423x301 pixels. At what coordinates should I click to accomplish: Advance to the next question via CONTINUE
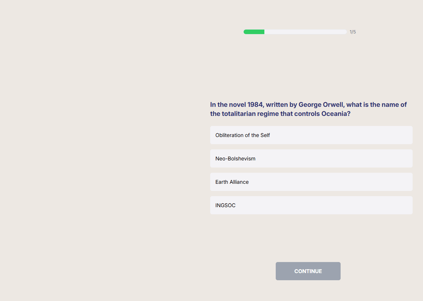click(x=308, y=271)
